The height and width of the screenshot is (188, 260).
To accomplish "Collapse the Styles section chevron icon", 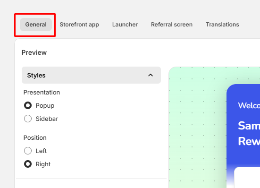I will [x=151, y=75].
